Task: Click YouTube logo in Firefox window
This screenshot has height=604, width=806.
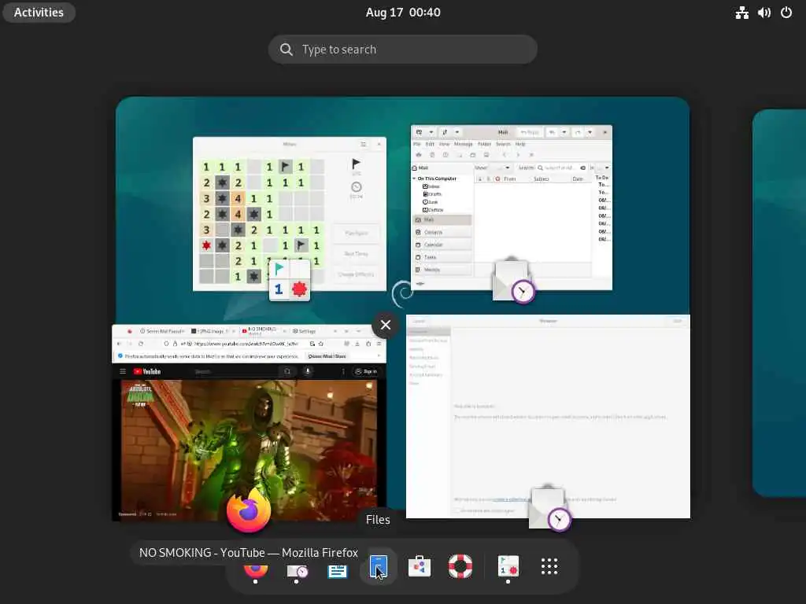Action: pyautogui.click(x=147, y=371)
